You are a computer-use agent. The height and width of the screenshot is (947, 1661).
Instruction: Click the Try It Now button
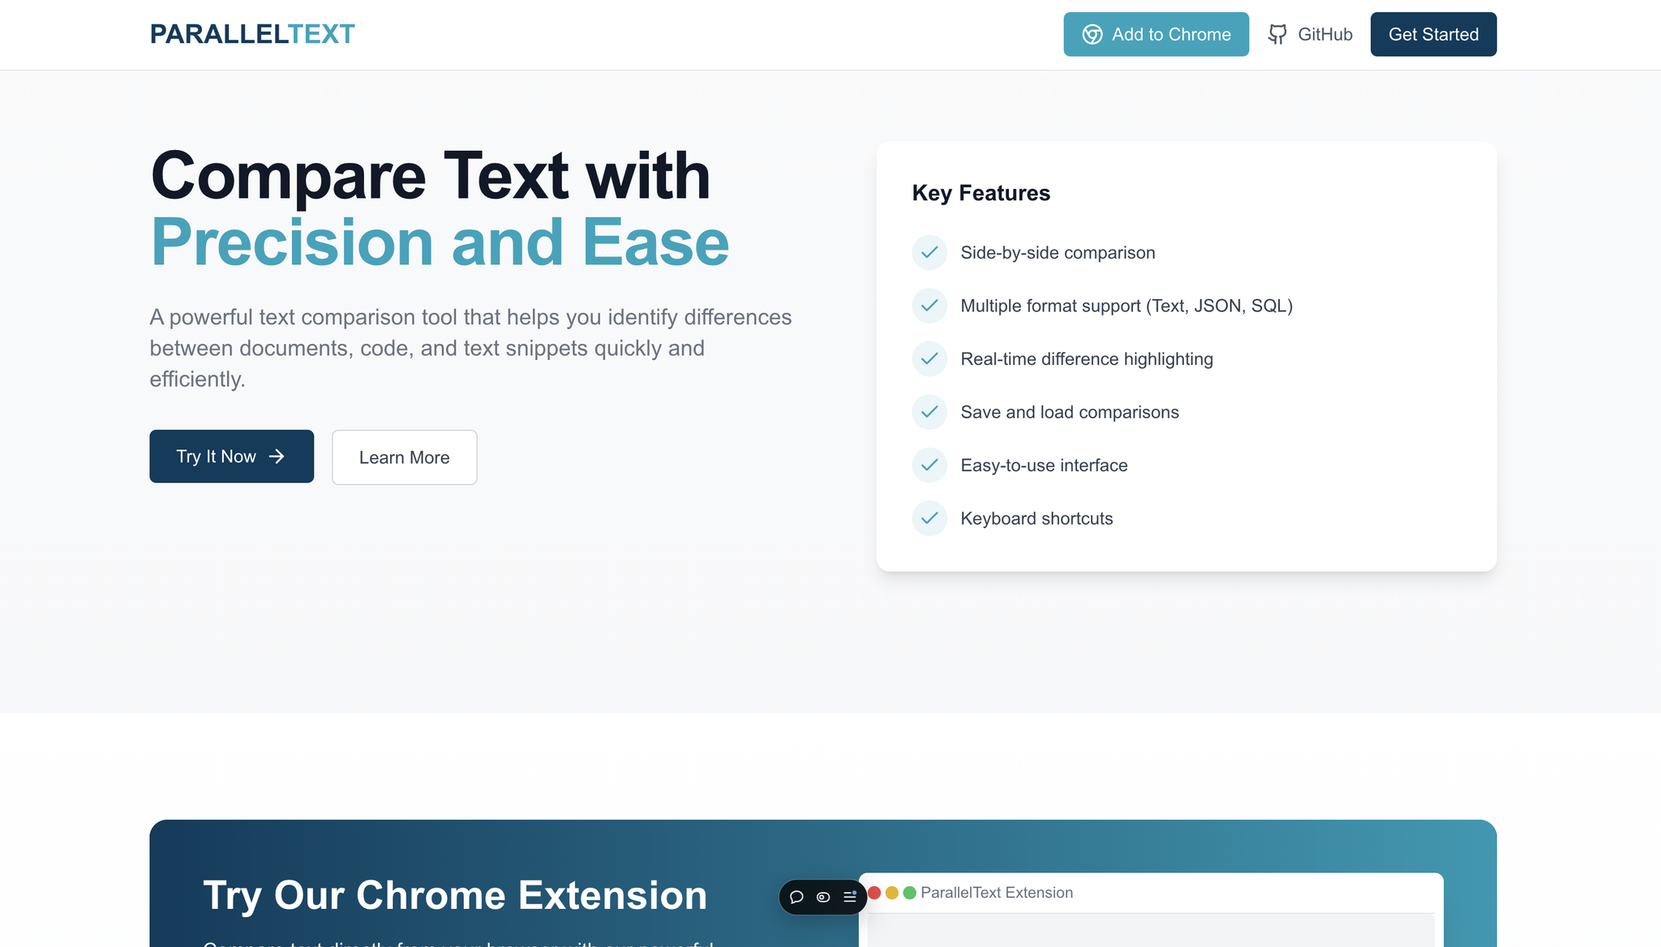point(231,456)
